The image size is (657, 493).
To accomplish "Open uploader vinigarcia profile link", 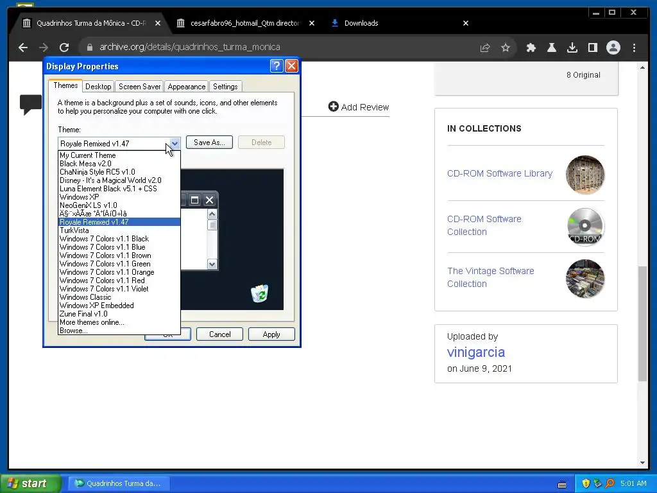I will tap(476, 352).
